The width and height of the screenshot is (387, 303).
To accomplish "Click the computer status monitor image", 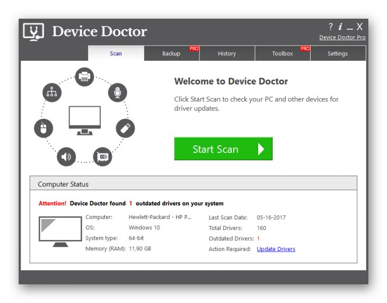I will click(60, 232).
